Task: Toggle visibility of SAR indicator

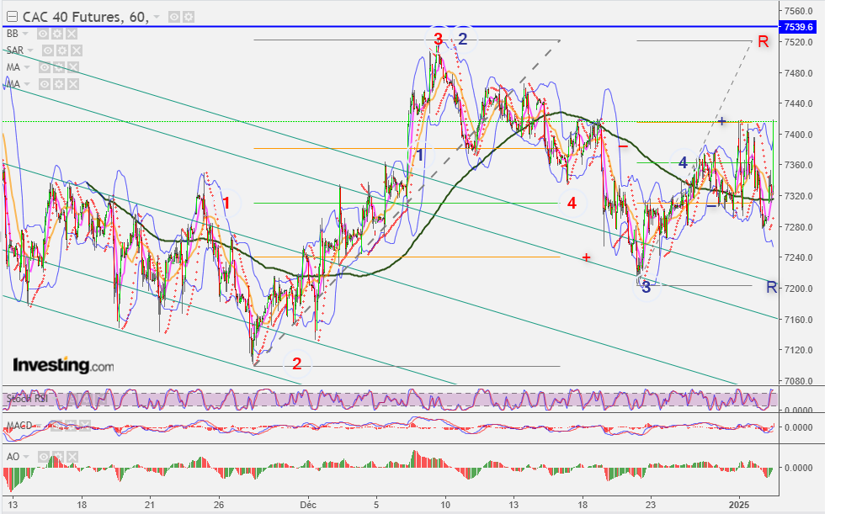Action: pos(47,50)
